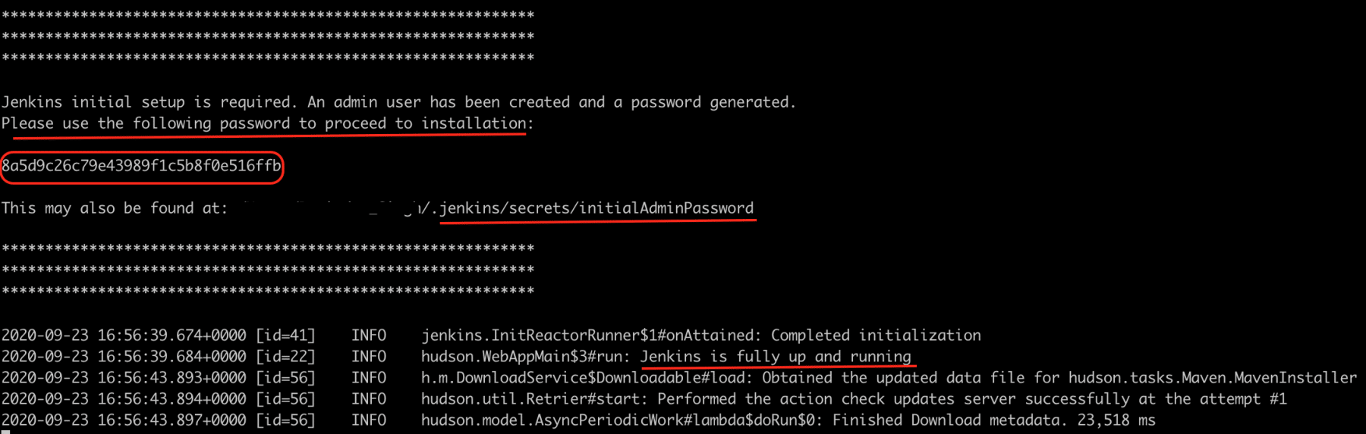The width and height of the screenshot is (1366, 434).
Task: Click the [id=22] thread identifier
Action: (x=285, y=357)
